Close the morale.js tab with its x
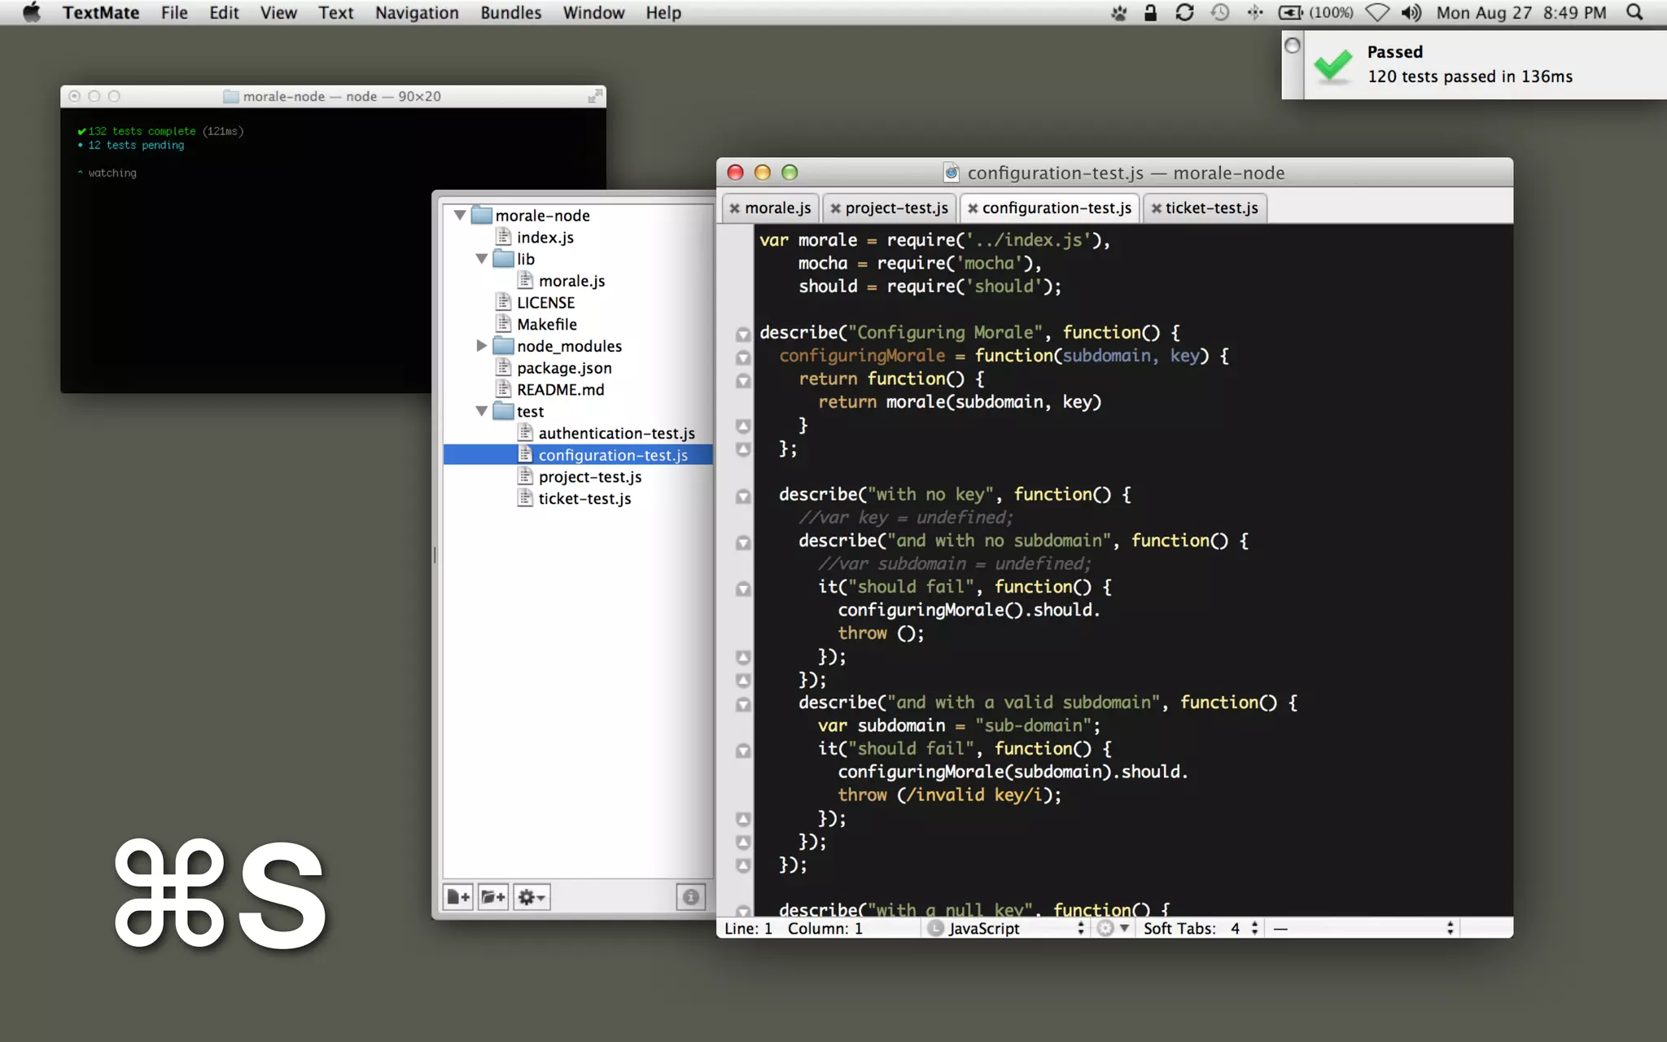1667x1042 pixels. 734,208
